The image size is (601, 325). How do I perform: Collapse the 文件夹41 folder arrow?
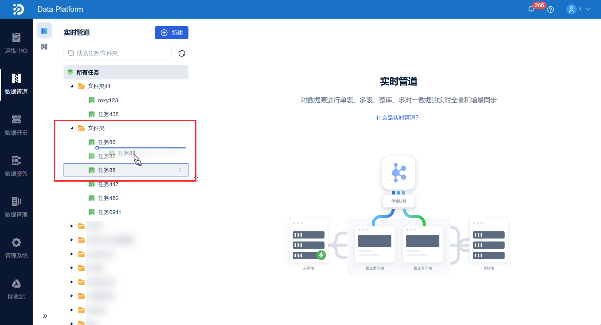pos(72,86)
